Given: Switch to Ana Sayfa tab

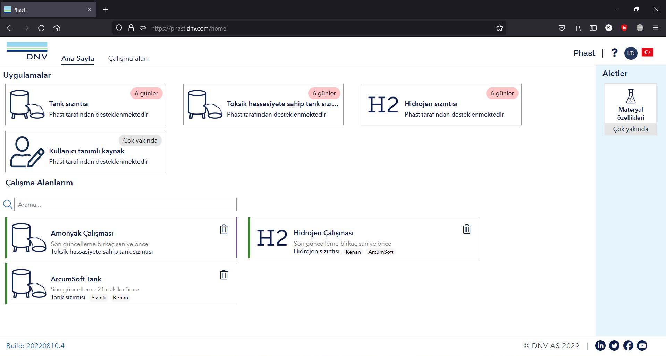Looking at the screenshot, I should pyautogui.click(x=78, y=59).
